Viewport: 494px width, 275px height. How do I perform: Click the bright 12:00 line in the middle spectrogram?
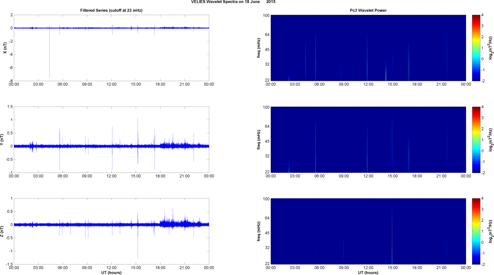(367, 149)
